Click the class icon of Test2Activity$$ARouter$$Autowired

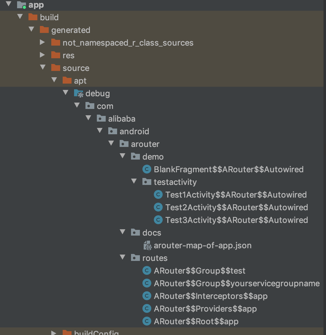click(x=158, y=207)
